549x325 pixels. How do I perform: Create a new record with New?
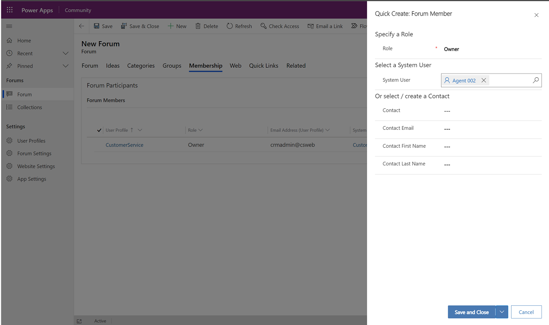(177, 26)
